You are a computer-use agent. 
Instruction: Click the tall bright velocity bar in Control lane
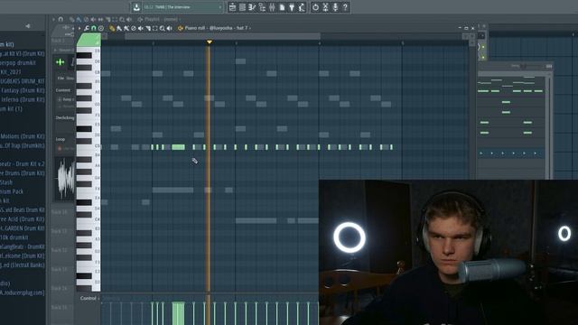click(x=179, y=313)
